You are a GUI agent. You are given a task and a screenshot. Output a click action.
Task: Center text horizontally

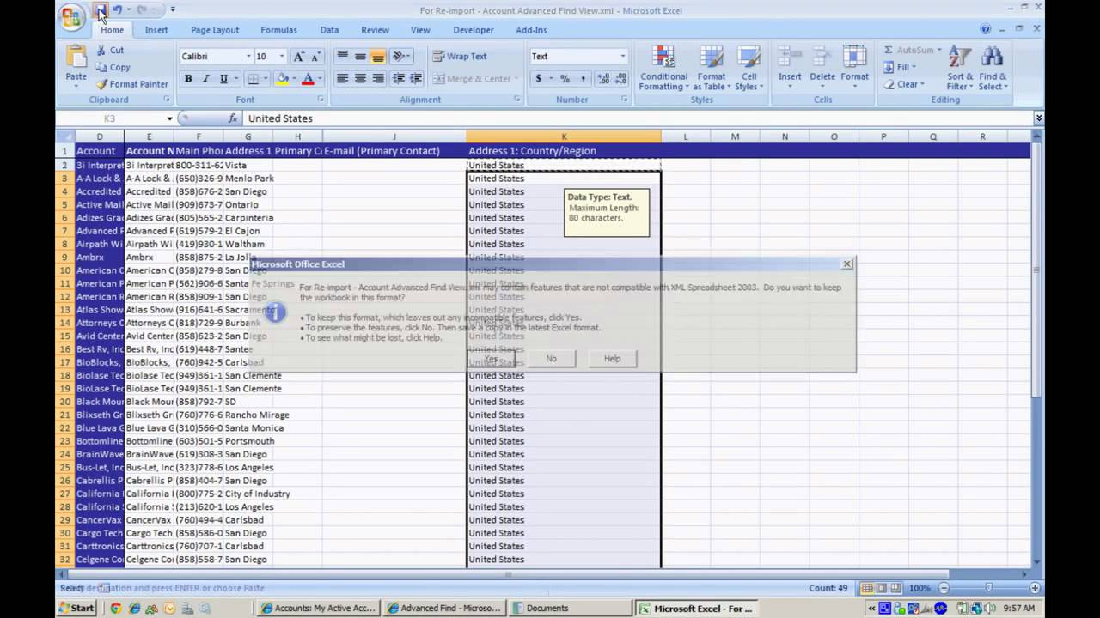360,79
